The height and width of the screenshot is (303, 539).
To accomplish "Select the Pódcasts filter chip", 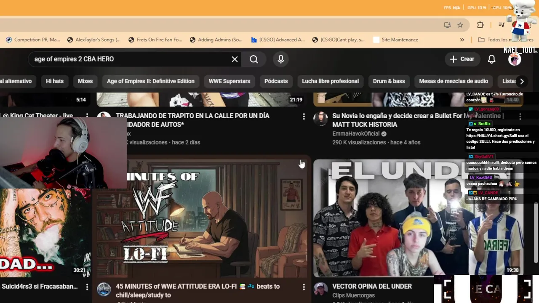I will pos(276,81).
